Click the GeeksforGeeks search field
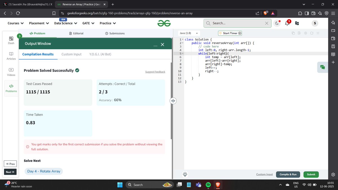The width and height of the screenshot is (338, 190). coord(237,23)
